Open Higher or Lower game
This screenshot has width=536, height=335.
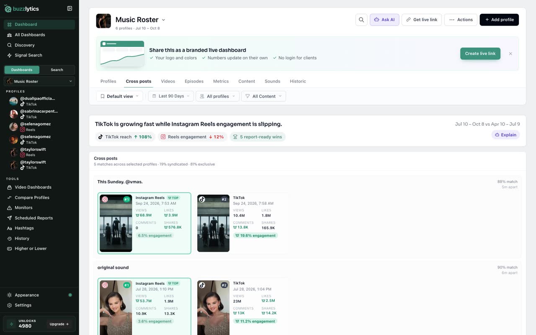(39, 248)
